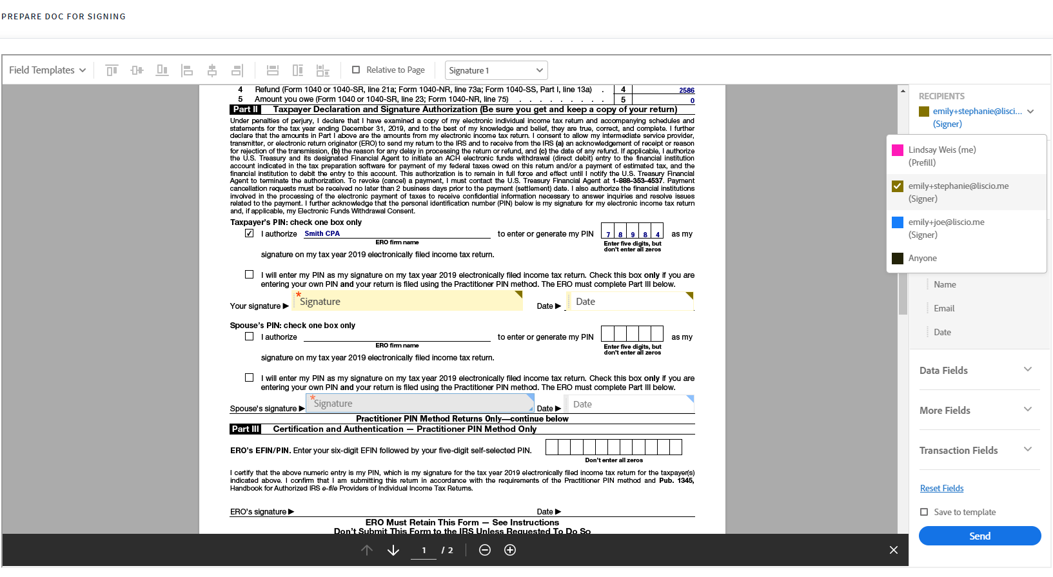Click the spouse's Signature field
The image size is (1053, 577).
pyautogui.click(x=420, y=404)
